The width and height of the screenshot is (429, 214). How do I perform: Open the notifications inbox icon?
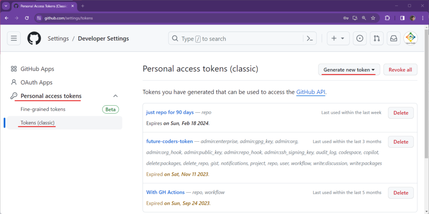(393, 38)
